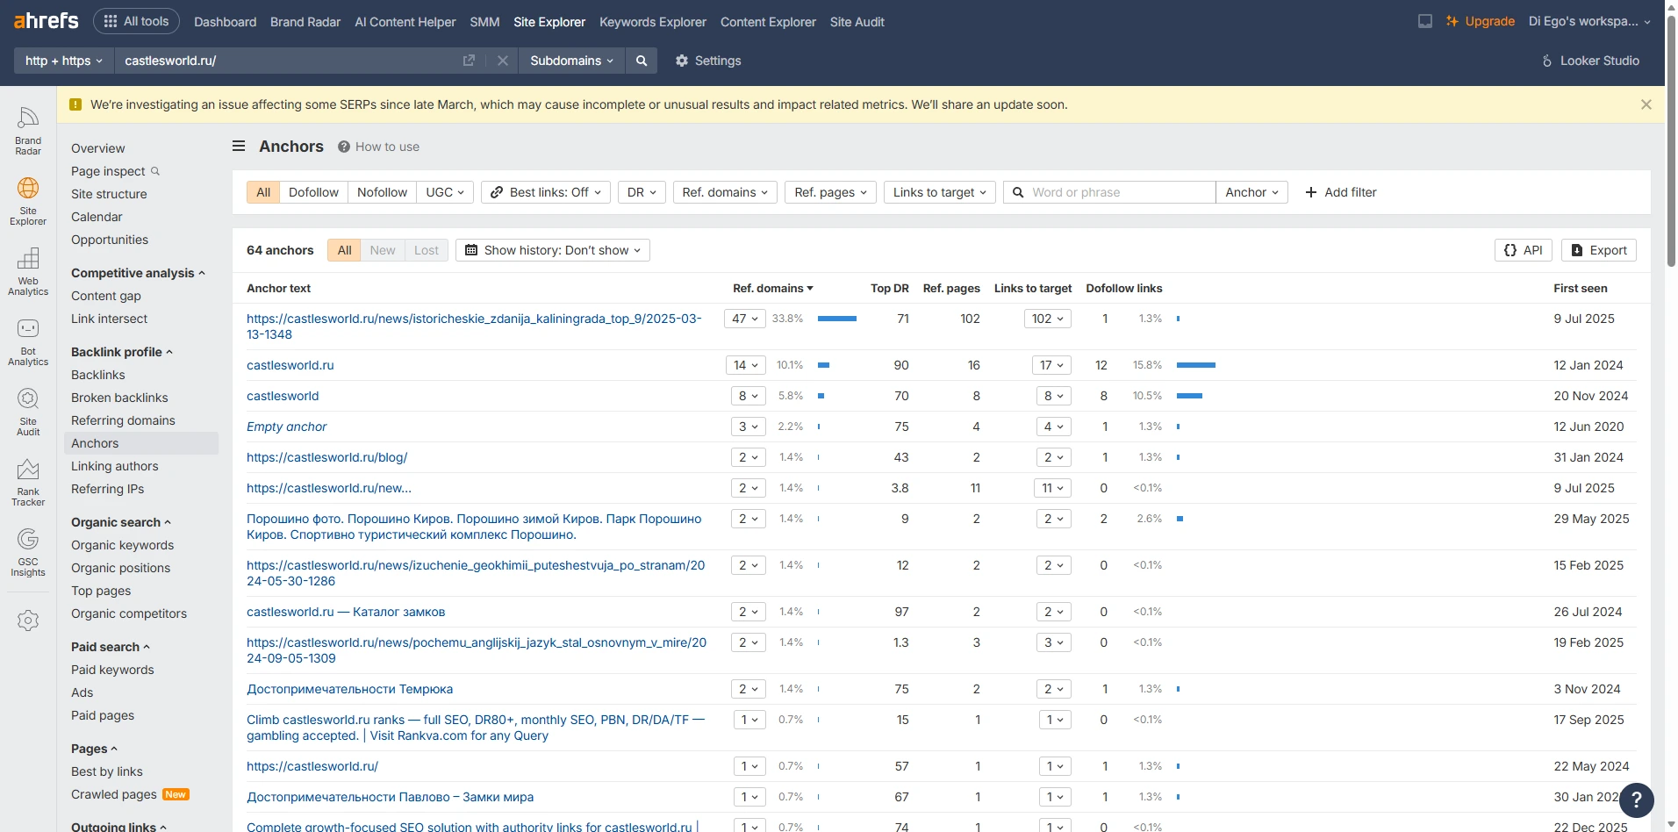
Task: Open AI Content Helper in navigation
Action: (x=405, y=21)
